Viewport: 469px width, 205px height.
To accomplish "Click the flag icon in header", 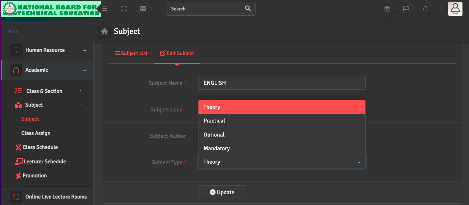I will click(406, 9).
